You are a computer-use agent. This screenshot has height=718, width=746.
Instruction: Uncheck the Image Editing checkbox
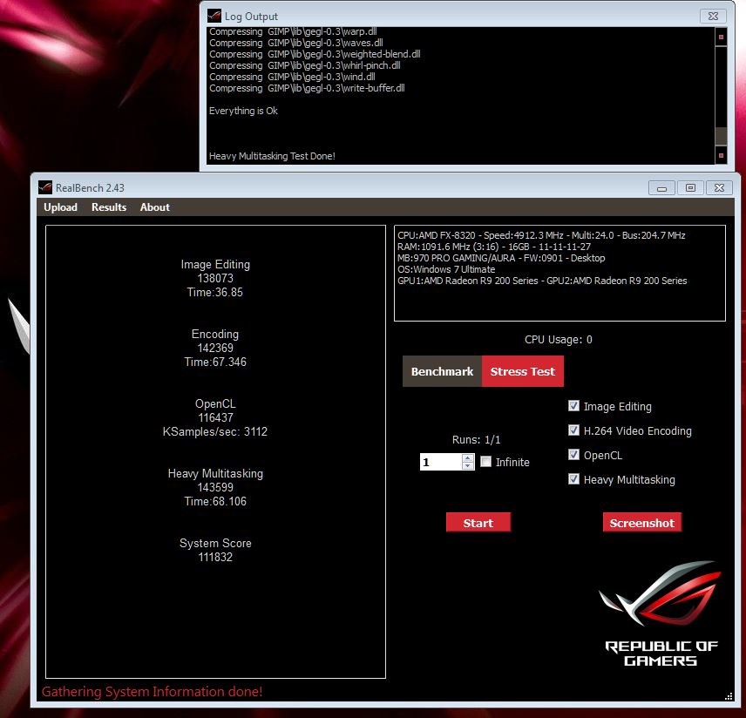(x=573, y=406)
